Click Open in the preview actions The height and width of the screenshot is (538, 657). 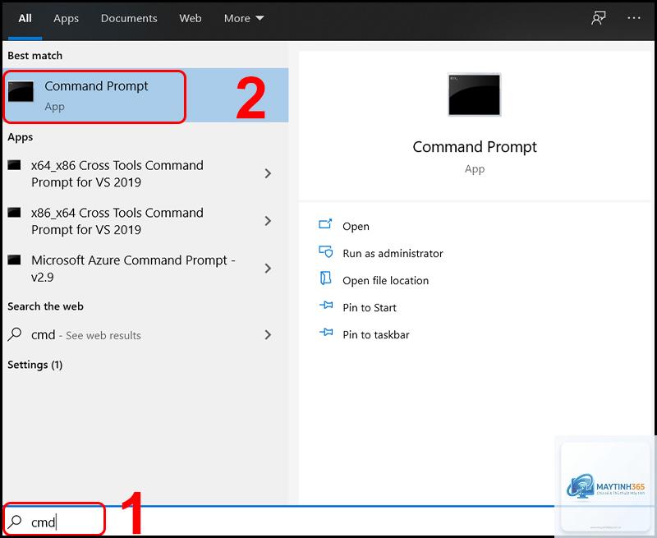click(x=356, y=226)
